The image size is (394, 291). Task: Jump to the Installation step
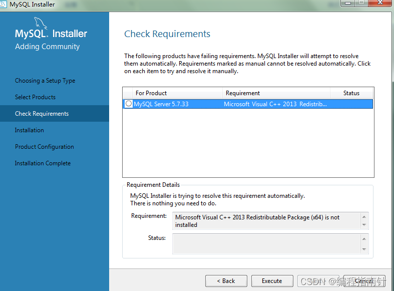click(x=29, y=130)
